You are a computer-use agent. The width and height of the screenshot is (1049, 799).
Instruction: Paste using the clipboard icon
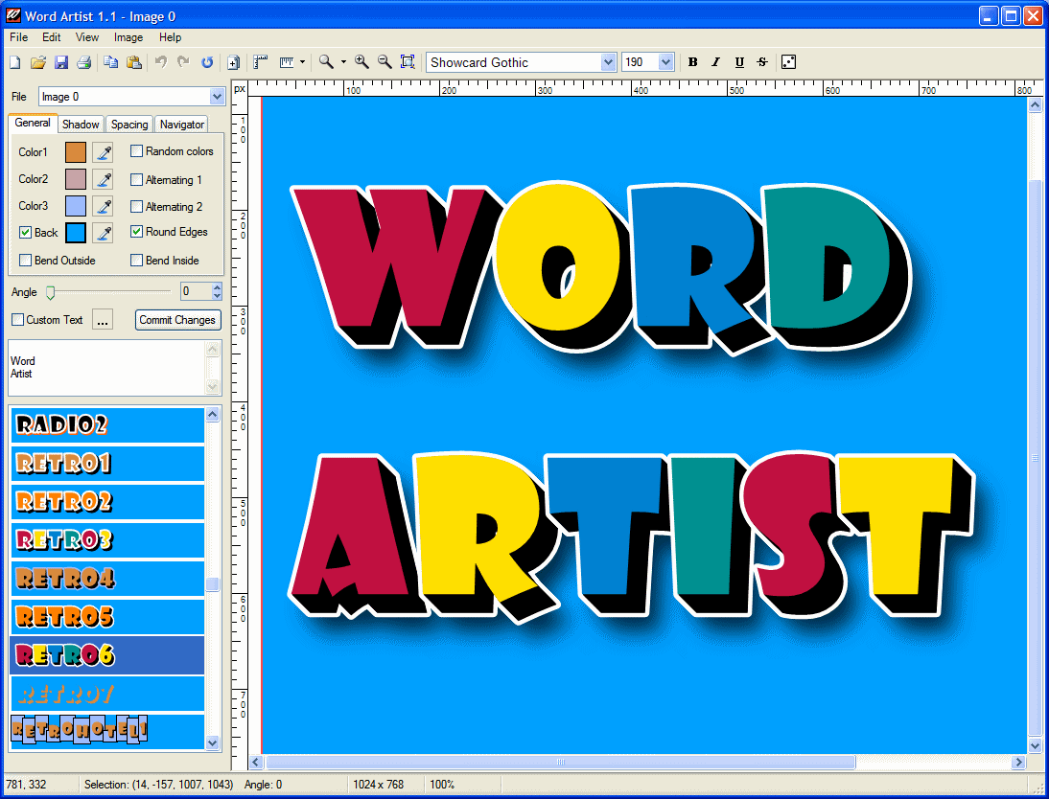pos(134,62)
